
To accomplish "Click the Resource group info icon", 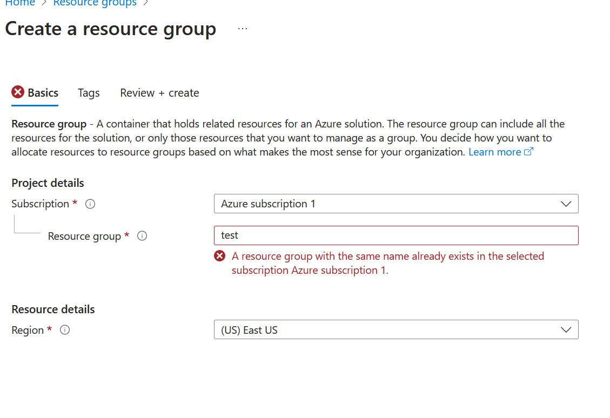I will [142, 236].
